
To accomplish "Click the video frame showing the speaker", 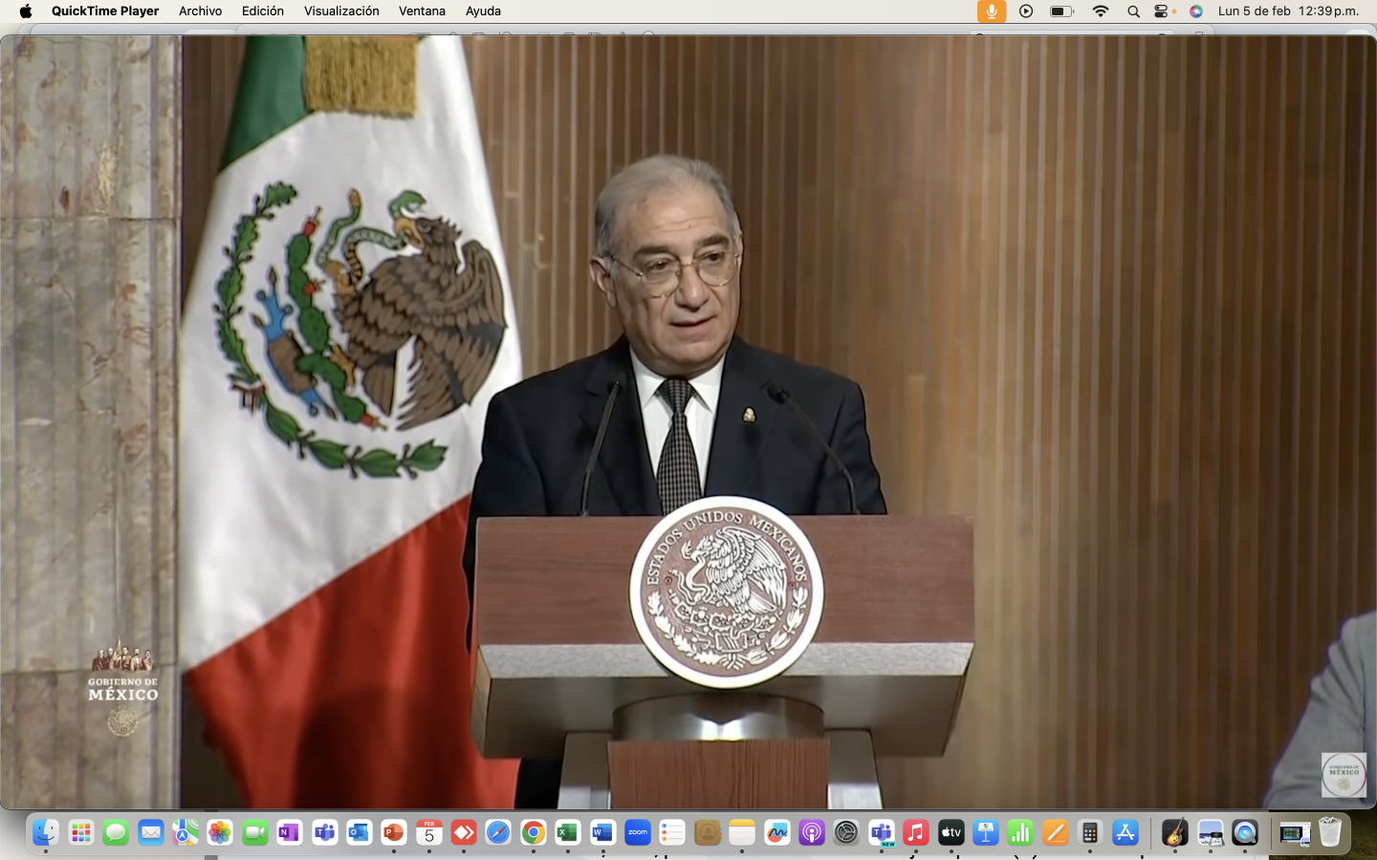I will 688,420.
